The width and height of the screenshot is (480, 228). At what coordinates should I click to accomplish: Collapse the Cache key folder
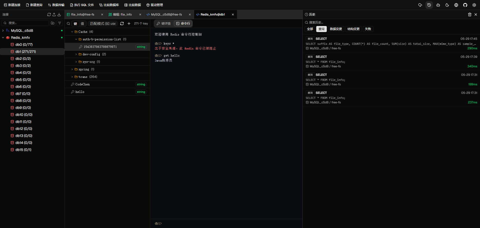click(72, 32)
